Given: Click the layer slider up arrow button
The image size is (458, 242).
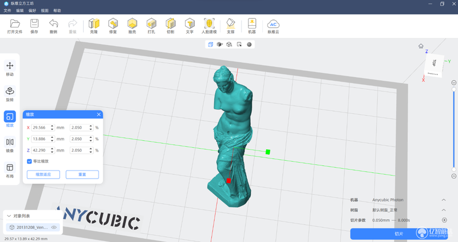Looking at the screenshot, I should point(454,176).
